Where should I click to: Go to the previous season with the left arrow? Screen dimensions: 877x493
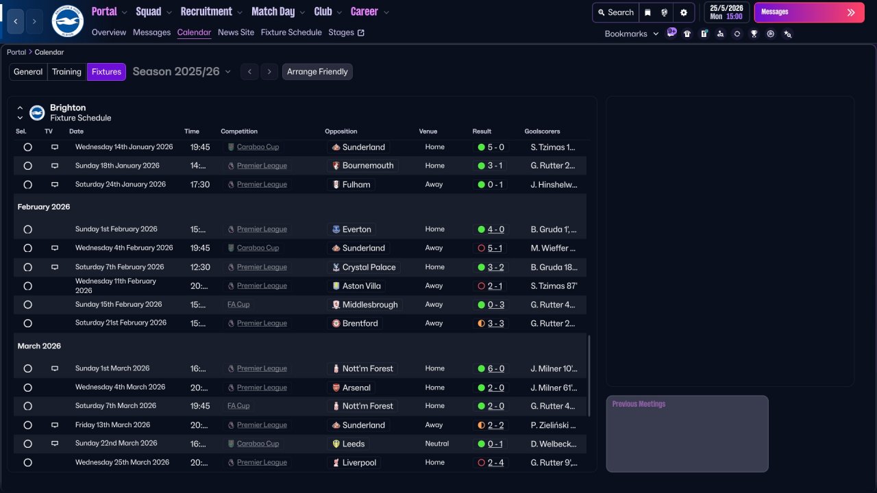coord(249,72)
